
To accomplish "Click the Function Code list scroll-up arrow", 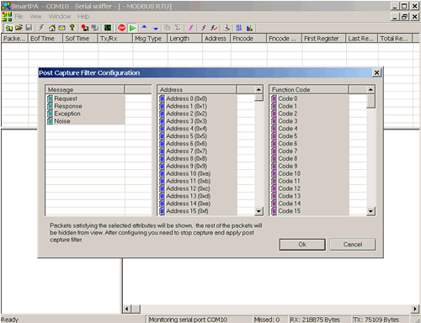I will click(370, 90).
